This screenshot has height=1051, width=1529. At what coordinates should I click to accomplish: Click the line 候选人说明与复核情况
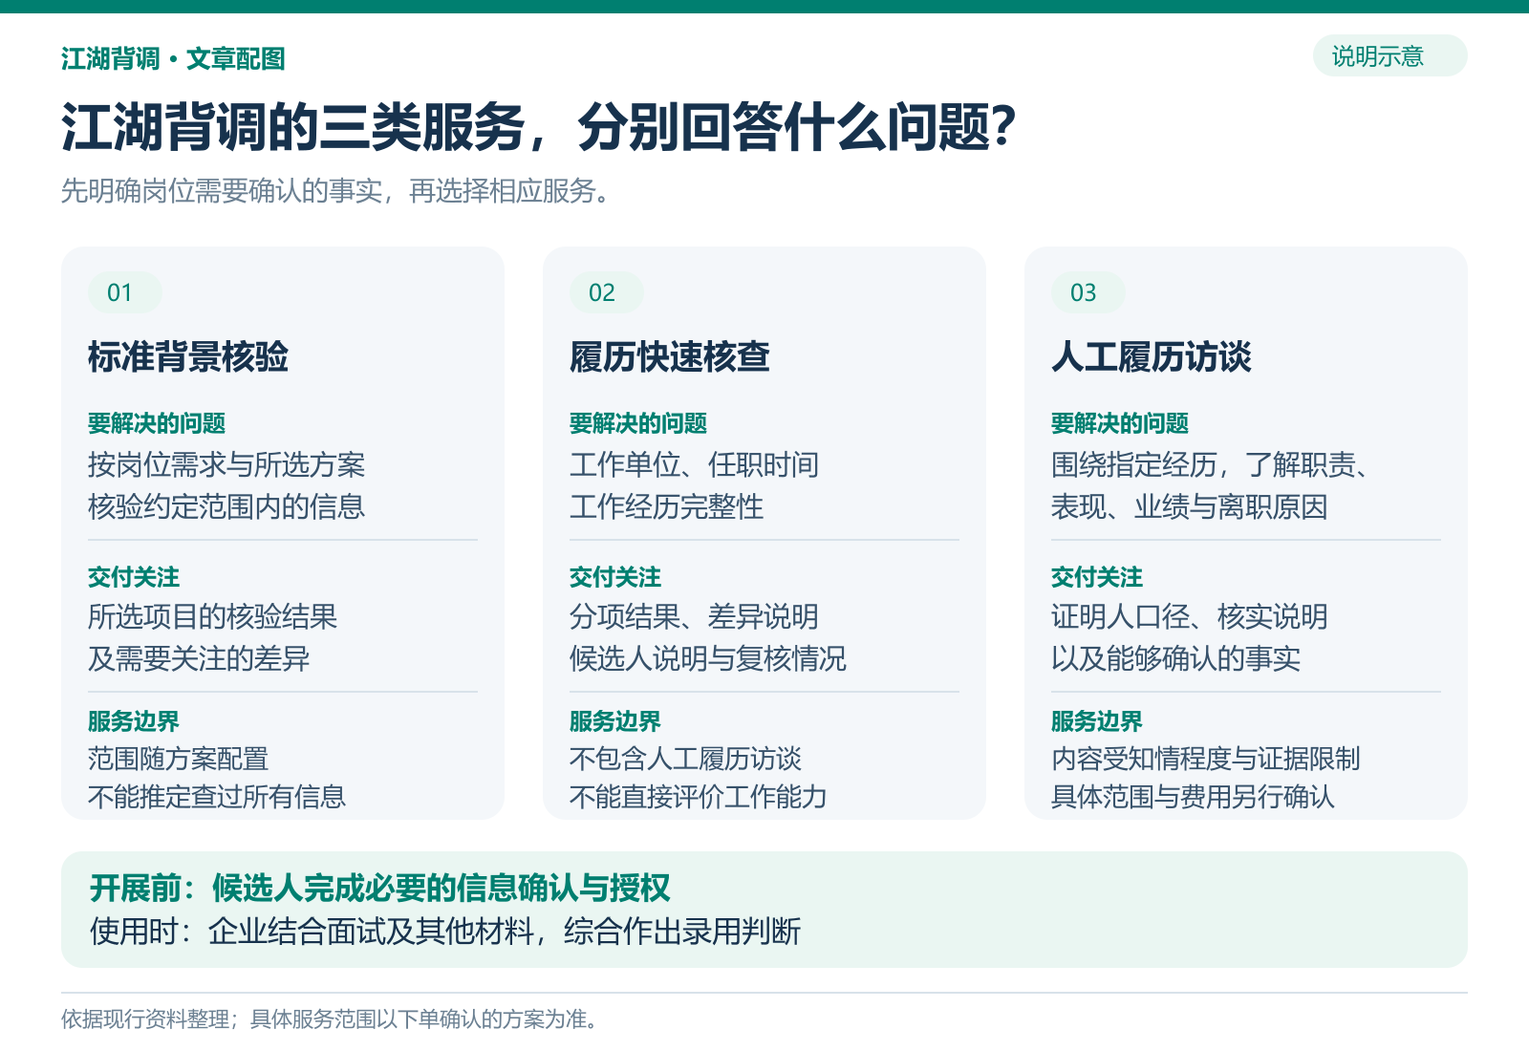point(708,658)
